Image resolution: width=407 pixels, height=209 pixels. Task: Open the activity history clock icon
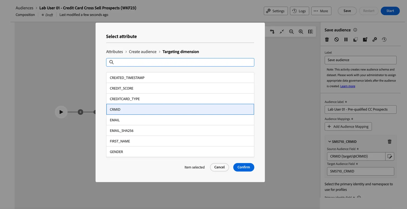click(x=384, y=39)
